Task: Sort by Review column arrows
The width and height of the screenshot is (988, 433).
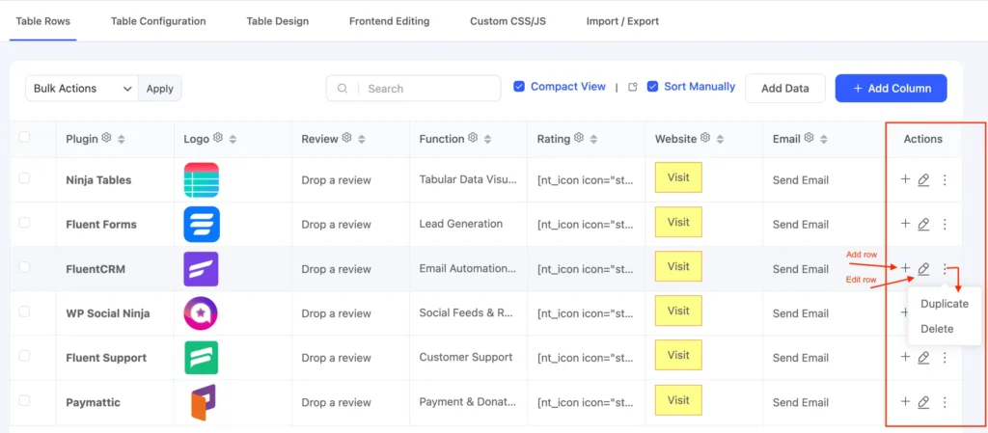Action: 362,139
